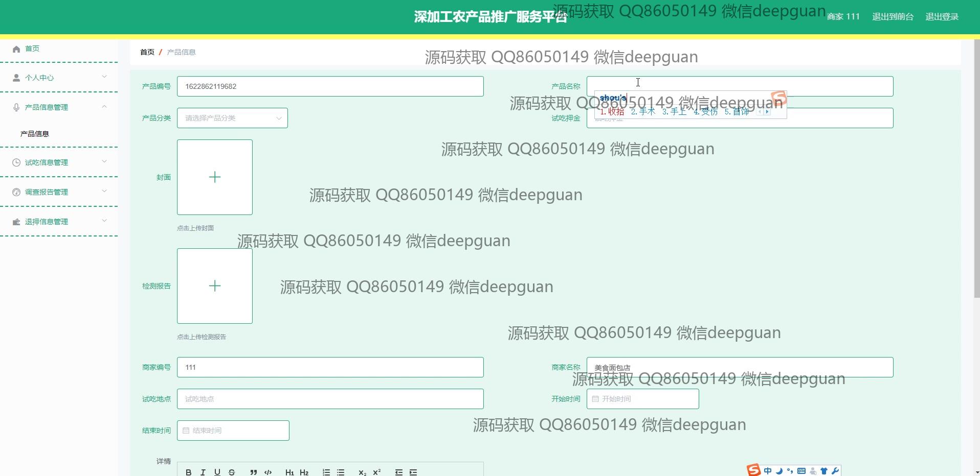Click the 封面 upload box
This screenshot has height=476, width=980.
point(215,177)
